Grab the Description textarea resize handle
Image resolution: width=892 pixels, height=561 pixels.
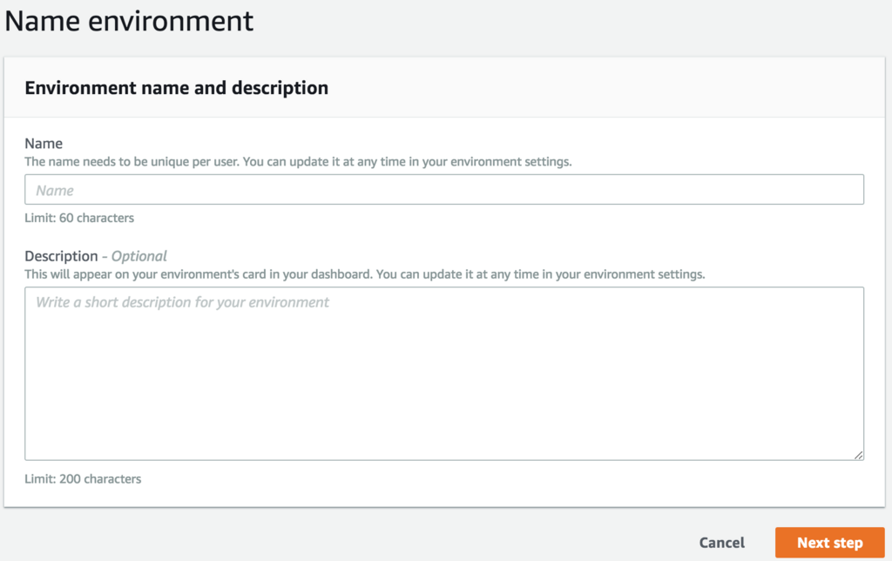tap(859, 455)
